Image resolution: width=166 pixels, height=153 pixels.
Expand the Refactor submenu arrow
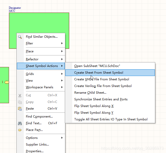pyautogui.click(x=62, y=59)
